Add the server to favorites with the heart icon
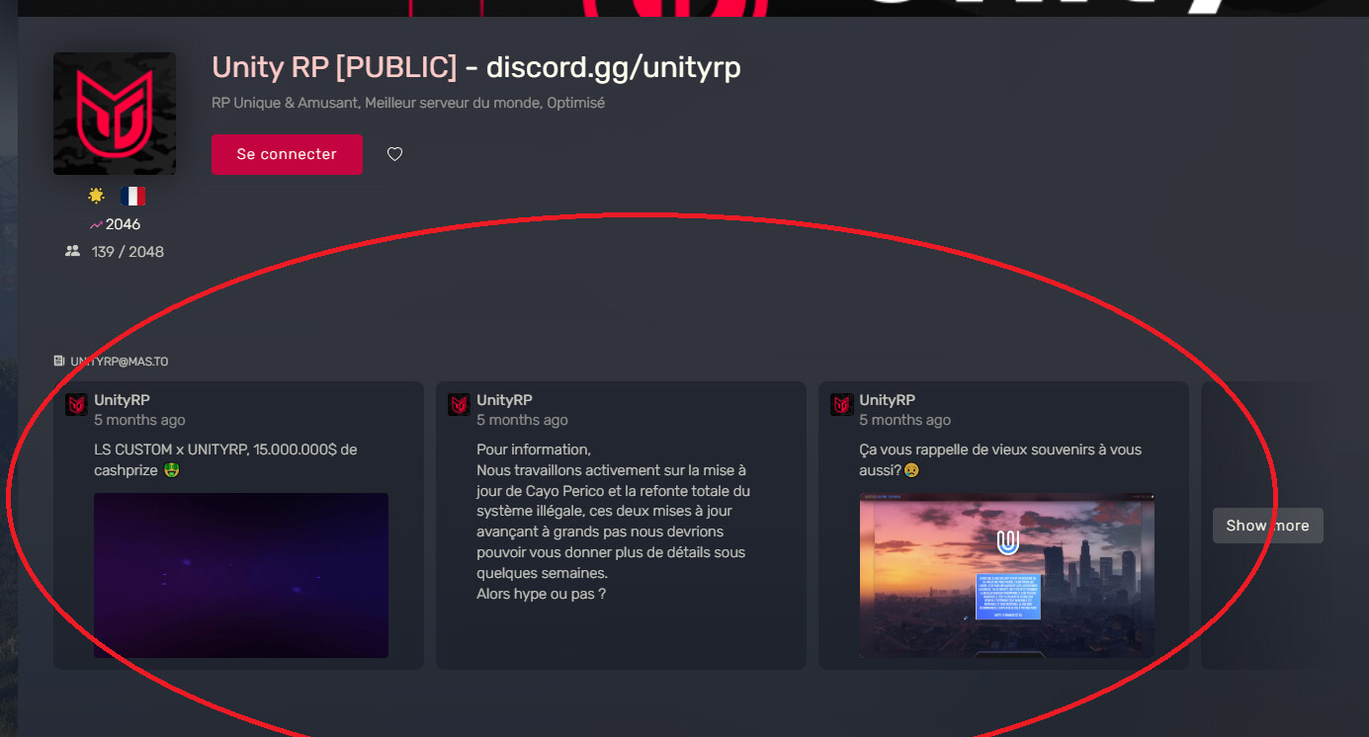Image resolution: width=1369 pixels, height=737 pixels. pos(394,154)
